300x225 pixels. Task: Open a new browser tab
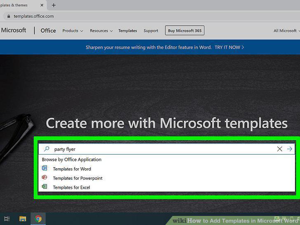pyautogui.click(x=54, y=5)
